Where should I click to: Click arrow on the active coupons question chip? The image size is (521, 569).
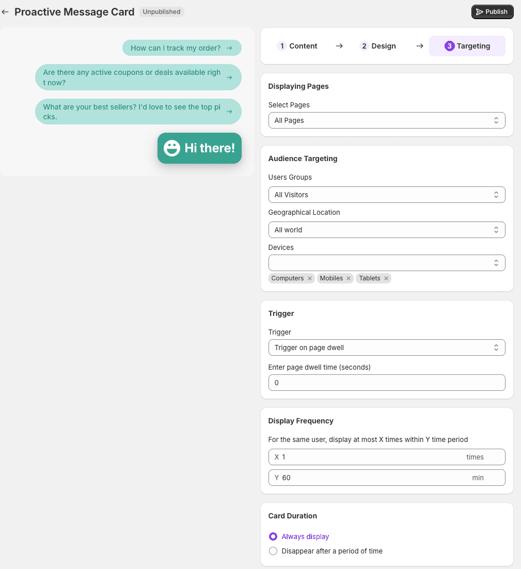coord(229,77)
